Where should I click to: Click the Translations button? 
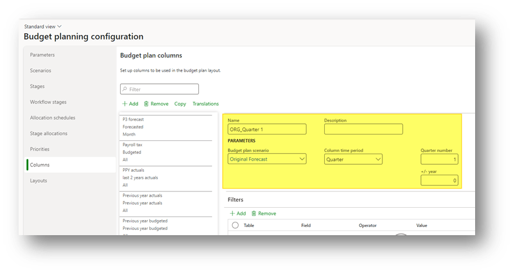[x=206, y=104]
